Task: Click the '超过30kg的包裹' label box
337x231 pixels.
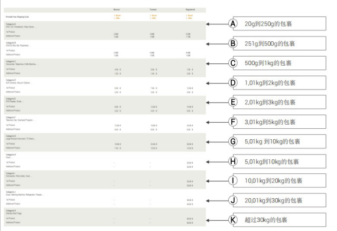Action: pos(279,220)
